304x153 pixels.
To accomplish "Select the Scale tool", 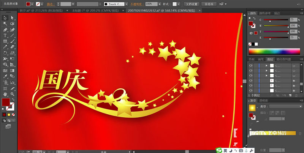I will point(12,53).
